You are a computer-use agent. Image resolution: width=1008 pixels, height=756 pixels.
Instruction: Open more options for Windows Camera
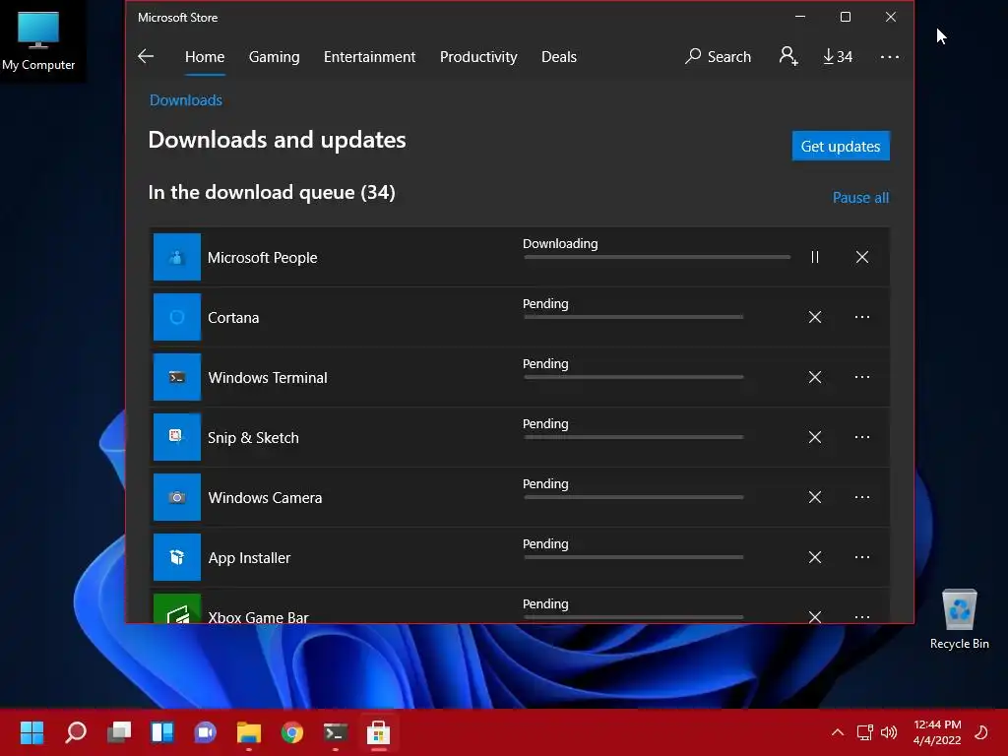pyautogui.click(x=862, y=497)
